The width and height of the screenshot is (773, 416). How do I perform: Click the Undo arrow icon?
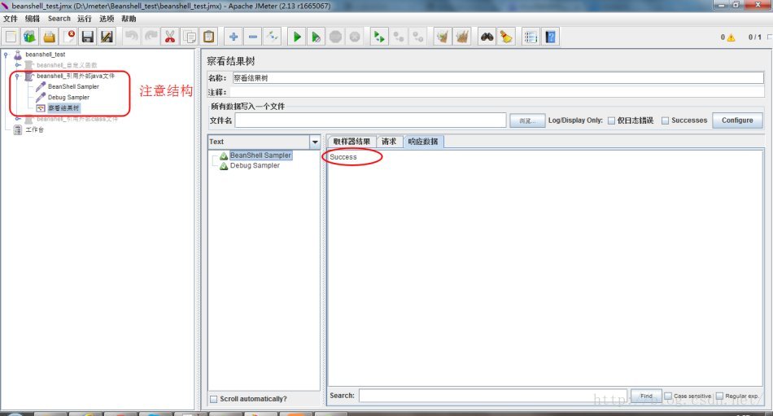[131, 37]
